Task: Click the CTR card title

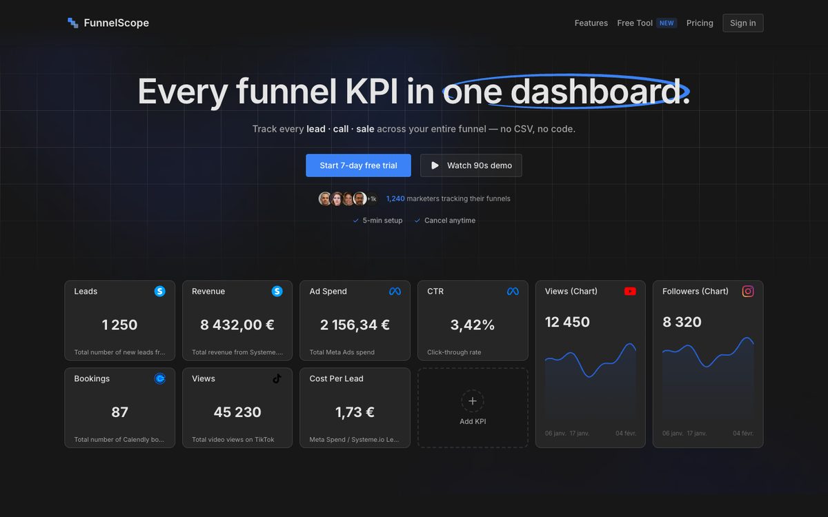Action: click(x=435, y=292)
